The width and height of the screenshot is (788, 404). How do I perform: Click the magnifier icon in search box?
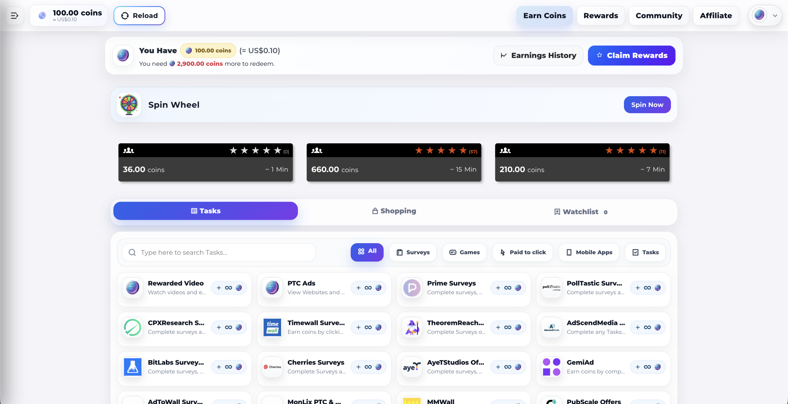tap(132, 252)
